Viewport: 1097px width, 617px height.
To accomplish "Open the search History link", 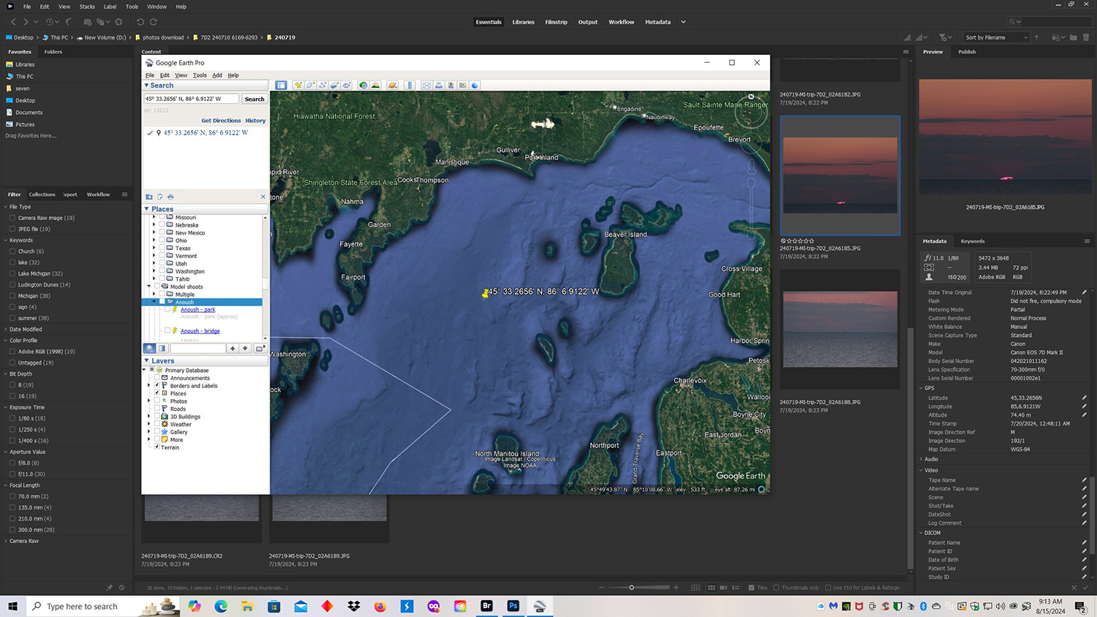I will (255, 121).
